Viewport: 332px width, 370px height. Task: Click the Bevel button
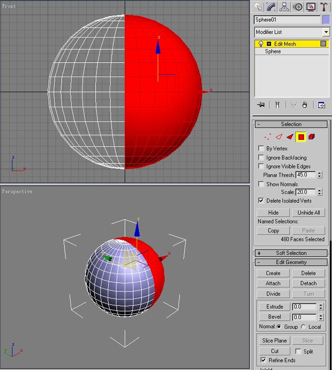(x=275, y=317)
